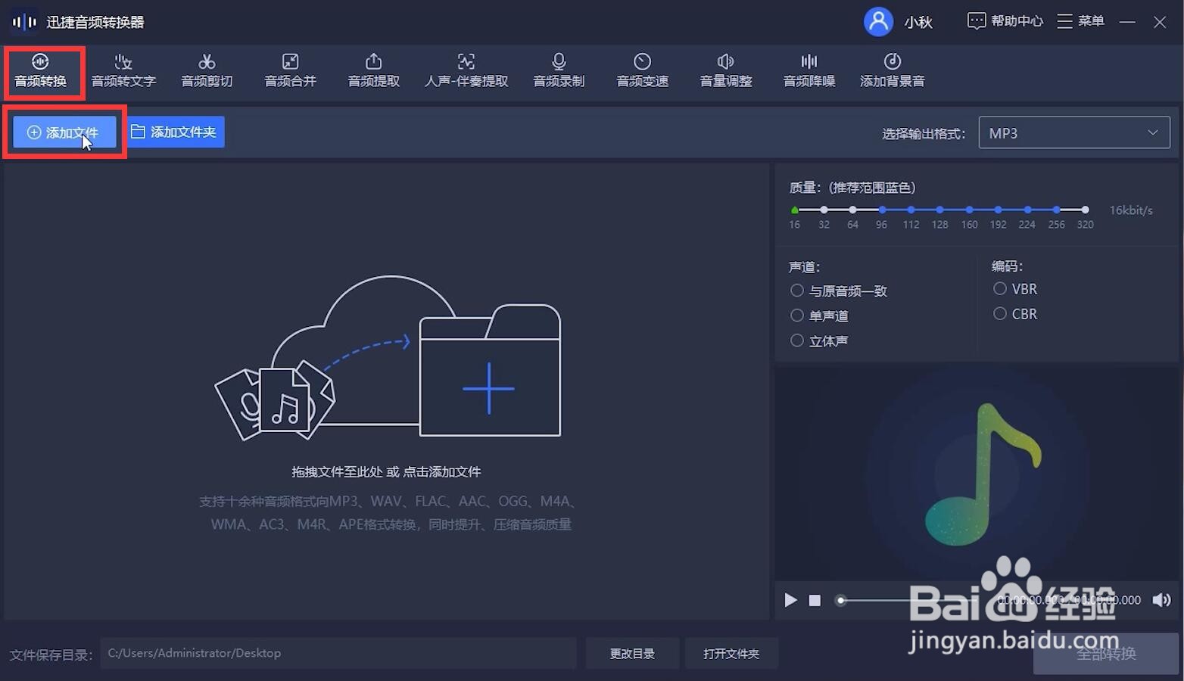Screen dimensions: 1184x681
Task: Set quality to the 224 point
Action: (1027, 210)
